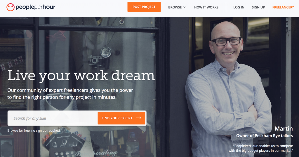Open the Browse menu
The image size is (299, 157).
(x=177, y=7)
